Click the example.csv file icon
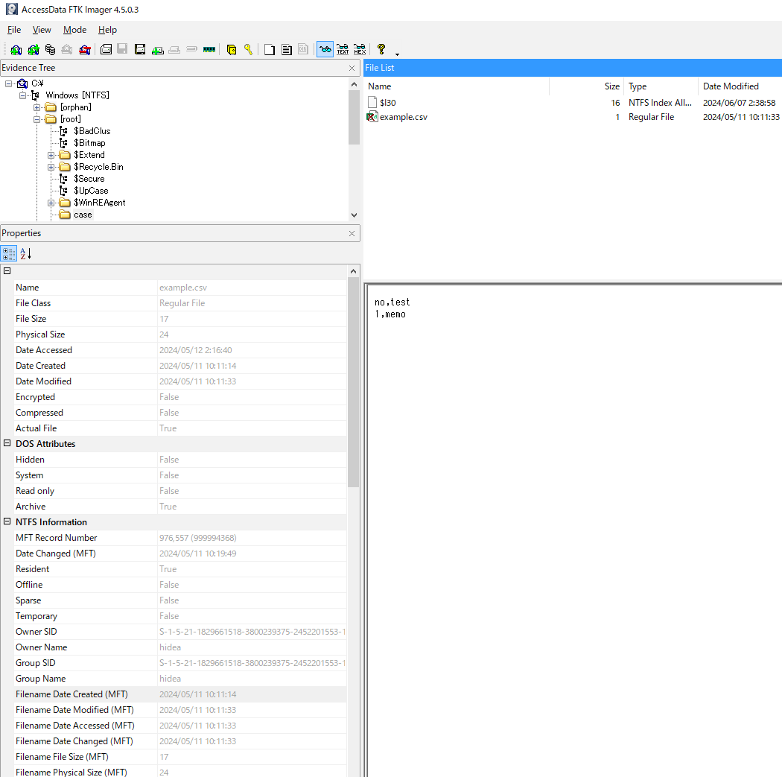Image resolution: width=782 pixels, height=777 pixels. [x=372, y=117]
